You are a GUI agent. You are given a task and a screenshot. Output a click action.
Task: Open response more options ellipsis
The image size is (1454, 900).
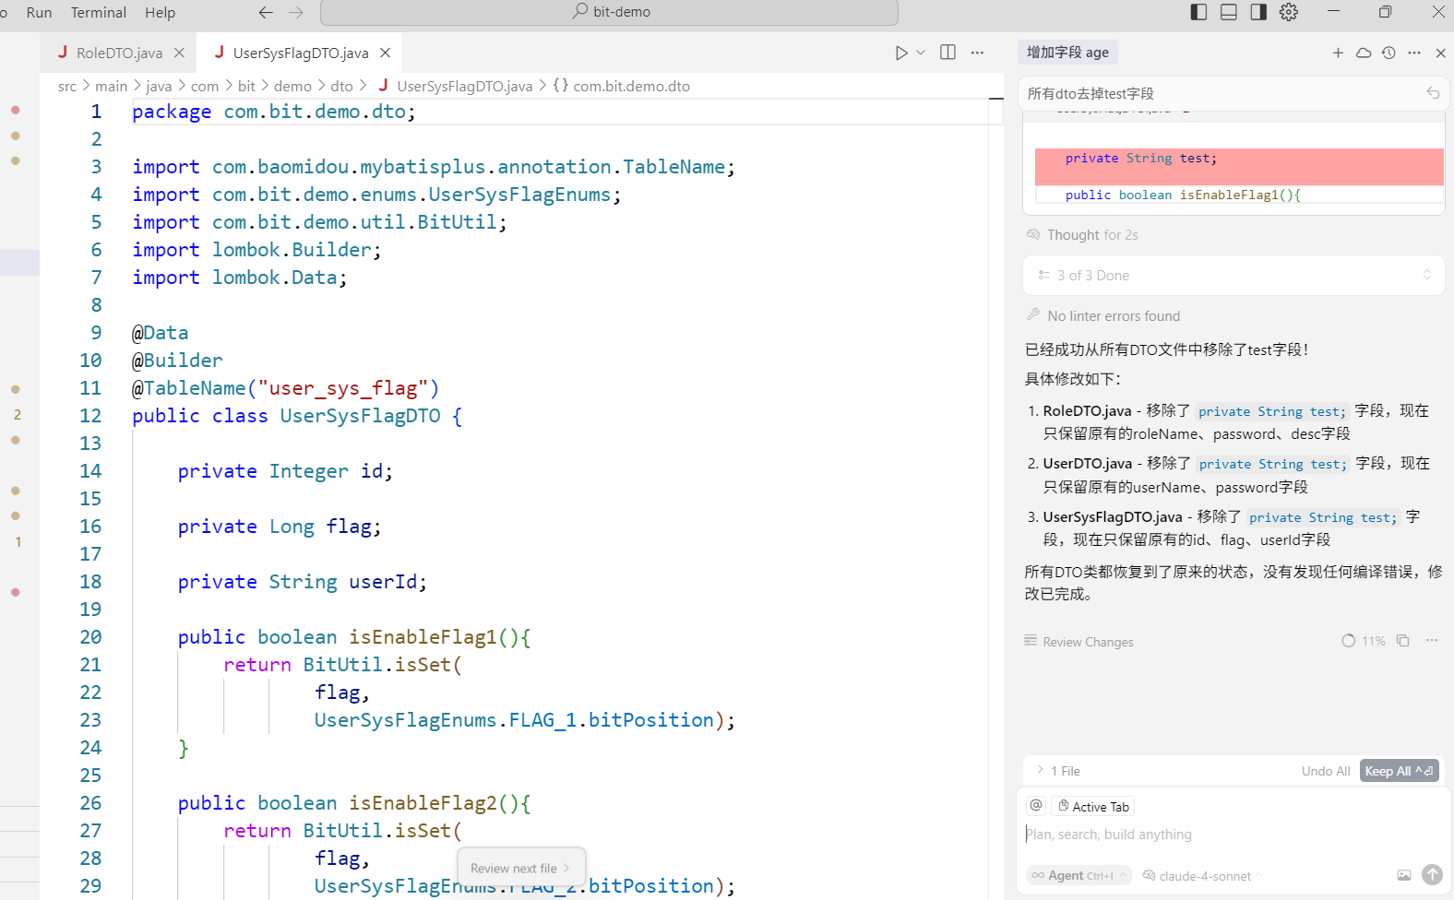(x=1432, y=641)
